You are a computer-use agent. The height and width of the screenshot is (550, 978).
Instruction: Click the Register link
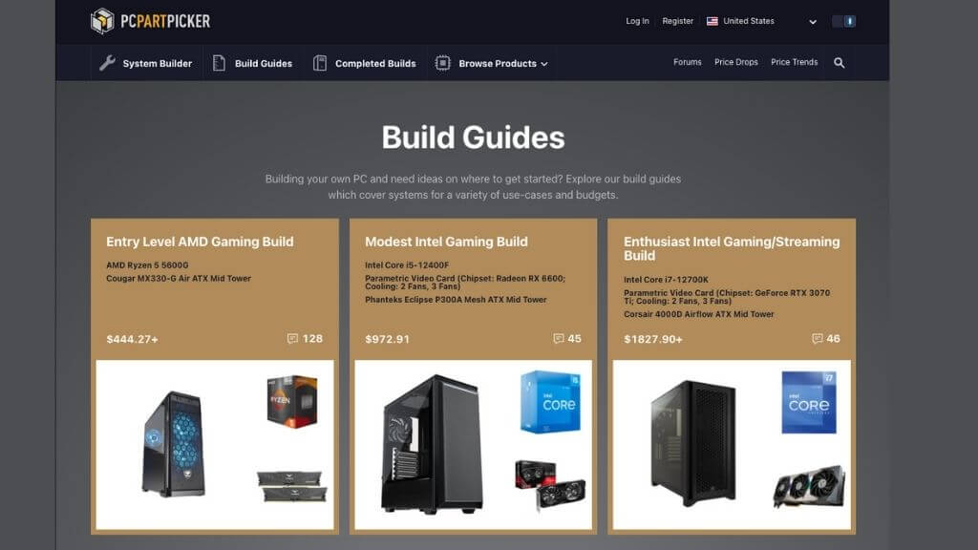coord(677,21)
